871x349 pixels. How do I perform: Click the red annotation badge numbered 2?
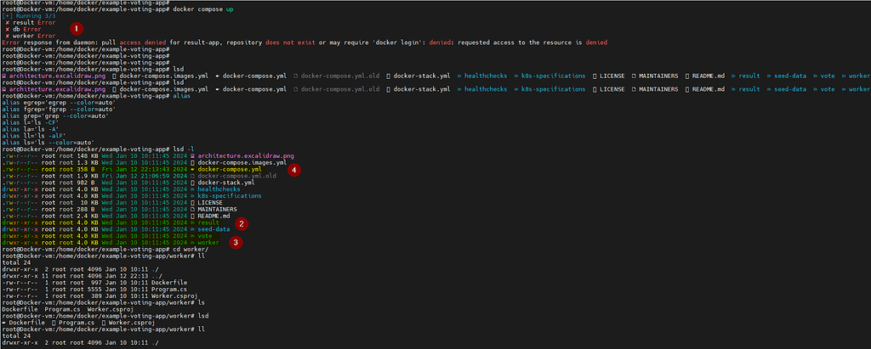click(242, 224)
